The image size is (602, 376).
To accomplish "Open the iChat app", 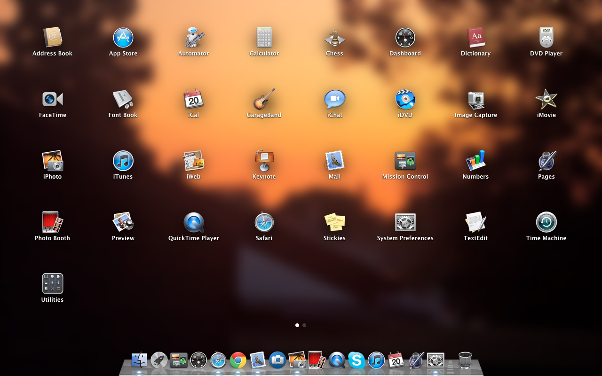I will (334, 99).
